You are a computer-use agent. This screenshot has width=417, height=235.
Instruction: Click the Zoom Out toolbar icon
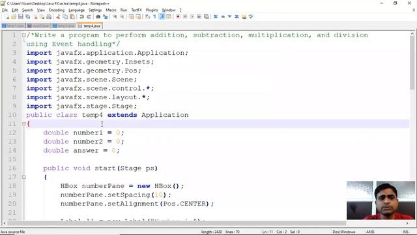coord(122,17)
